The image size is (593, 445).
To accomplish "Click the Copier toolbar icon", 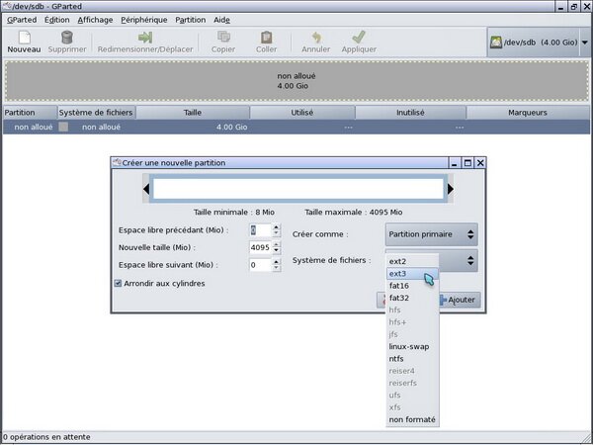I will pos(223,38).
